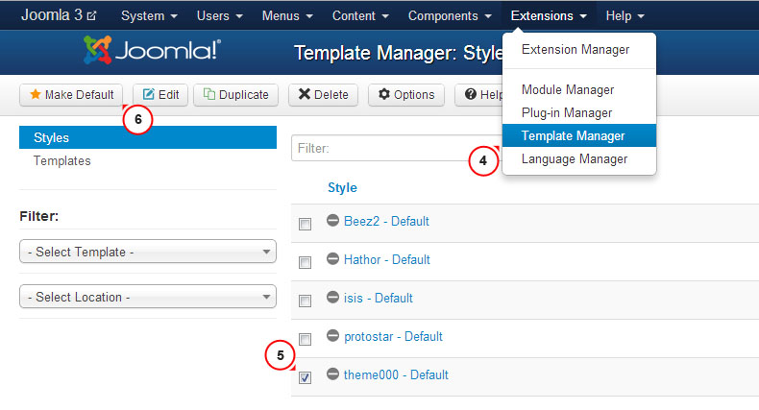759x410 pixels.
Task: Switch to the Templates sidebar item
Action: tap(62, 160)
